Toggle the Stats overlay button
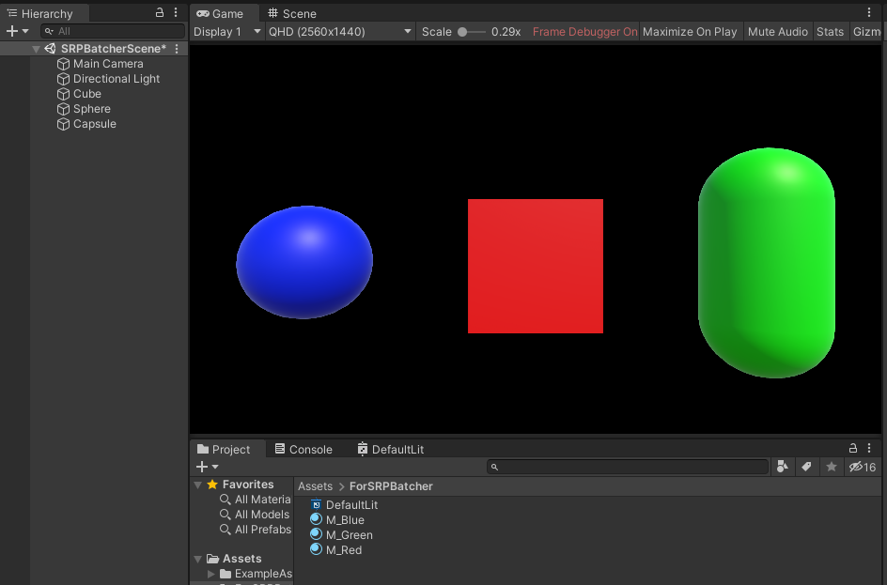Viewport: 887px width, 585px height. point(830,32)
